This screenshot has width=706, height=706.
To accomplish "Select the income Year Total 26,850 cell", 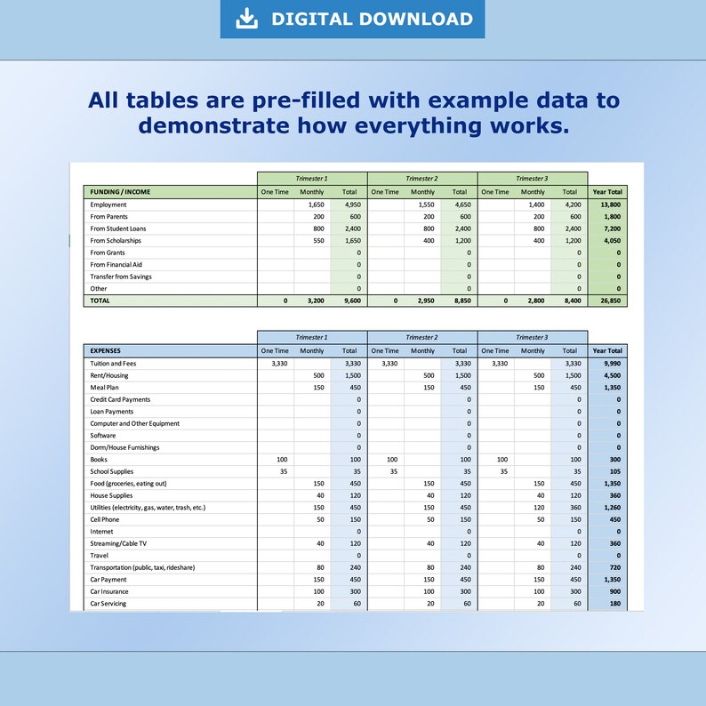I will point(608,301).
